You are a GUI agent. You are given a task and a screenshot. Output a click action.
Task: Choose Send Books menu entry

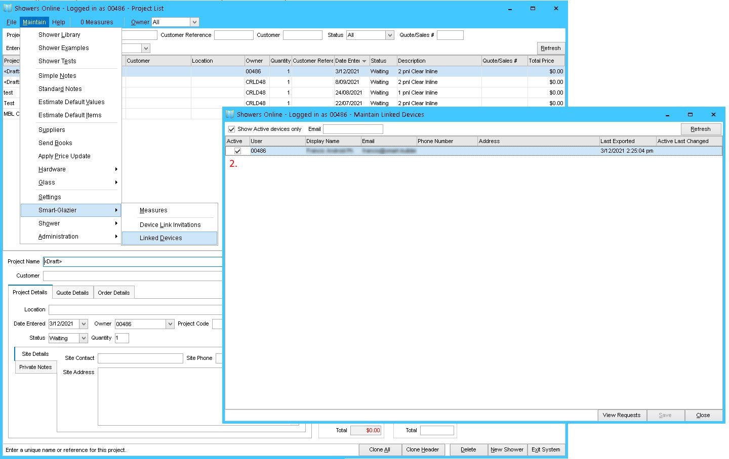[71, 143]
